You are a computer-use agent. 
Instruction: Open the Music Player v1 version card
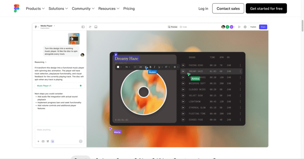coord(59,86)
